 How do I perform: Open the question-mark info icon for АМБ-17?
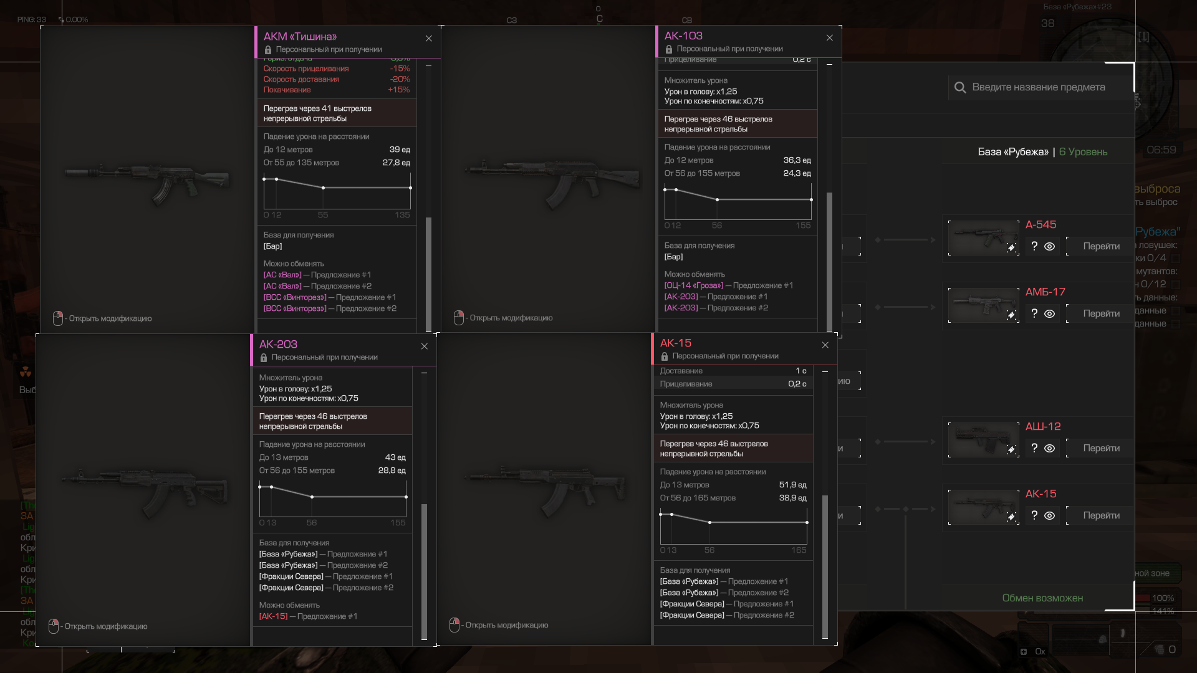(1034, 313)
